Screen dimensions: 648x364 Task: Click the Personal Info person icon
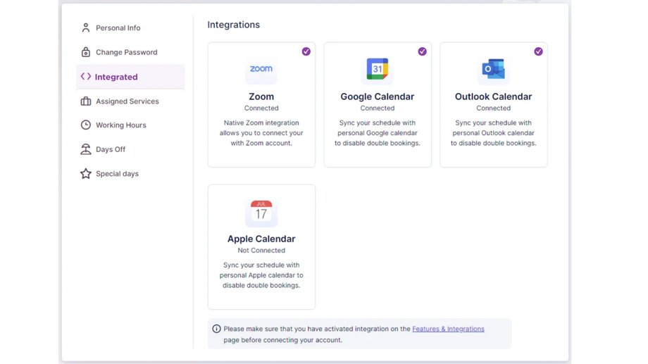tap(86, 28)
